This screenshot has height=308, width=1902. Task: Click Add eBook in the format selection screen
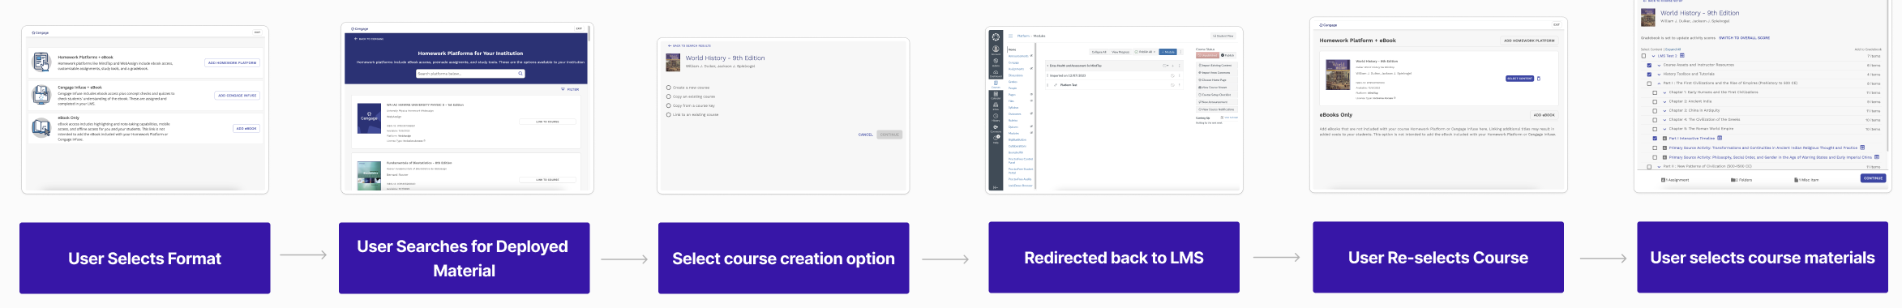click(x=246, y=128)
